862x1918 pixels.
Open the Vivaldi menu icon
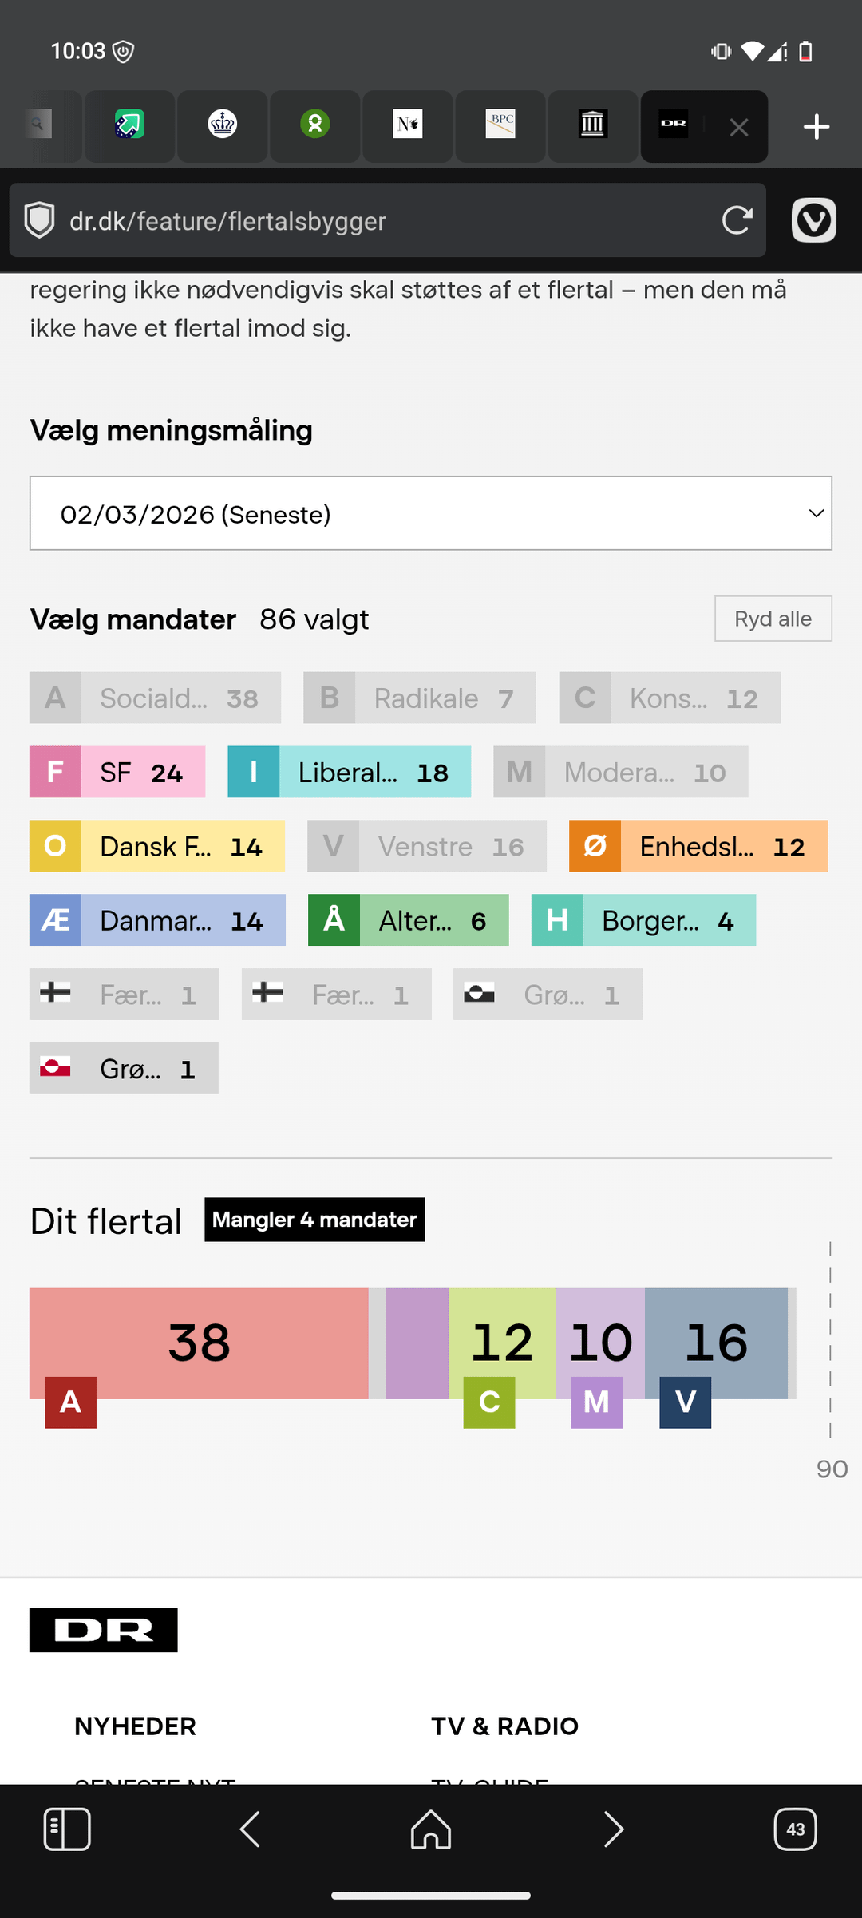[x=813, y=220]
